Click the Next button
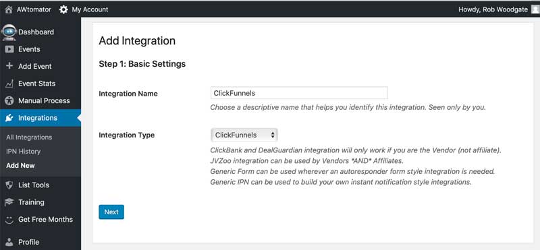The height and width of the screenshot is (250, 540). (x=111, y=212)
